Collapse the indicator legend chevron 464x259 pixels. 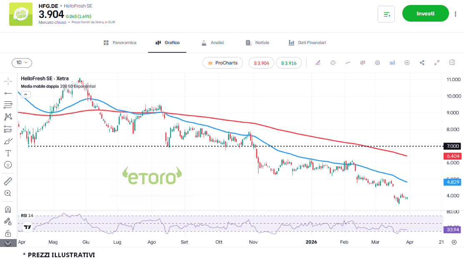[25, 94]
